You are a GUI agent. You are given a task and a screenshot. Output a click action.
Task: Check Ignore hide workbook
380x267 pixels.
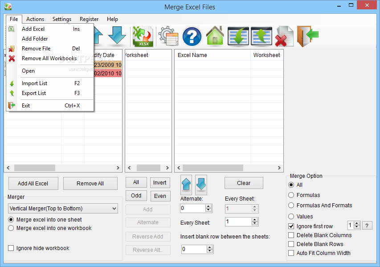coord(11,248)
